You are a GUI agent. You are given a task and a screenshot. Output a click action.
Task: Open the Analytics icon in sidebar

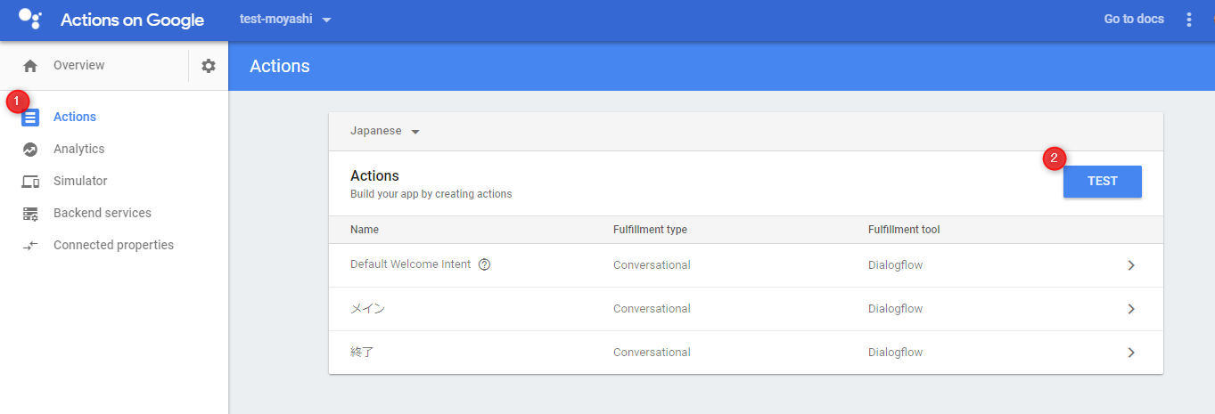pyautogui.click(x=30, y=150)
